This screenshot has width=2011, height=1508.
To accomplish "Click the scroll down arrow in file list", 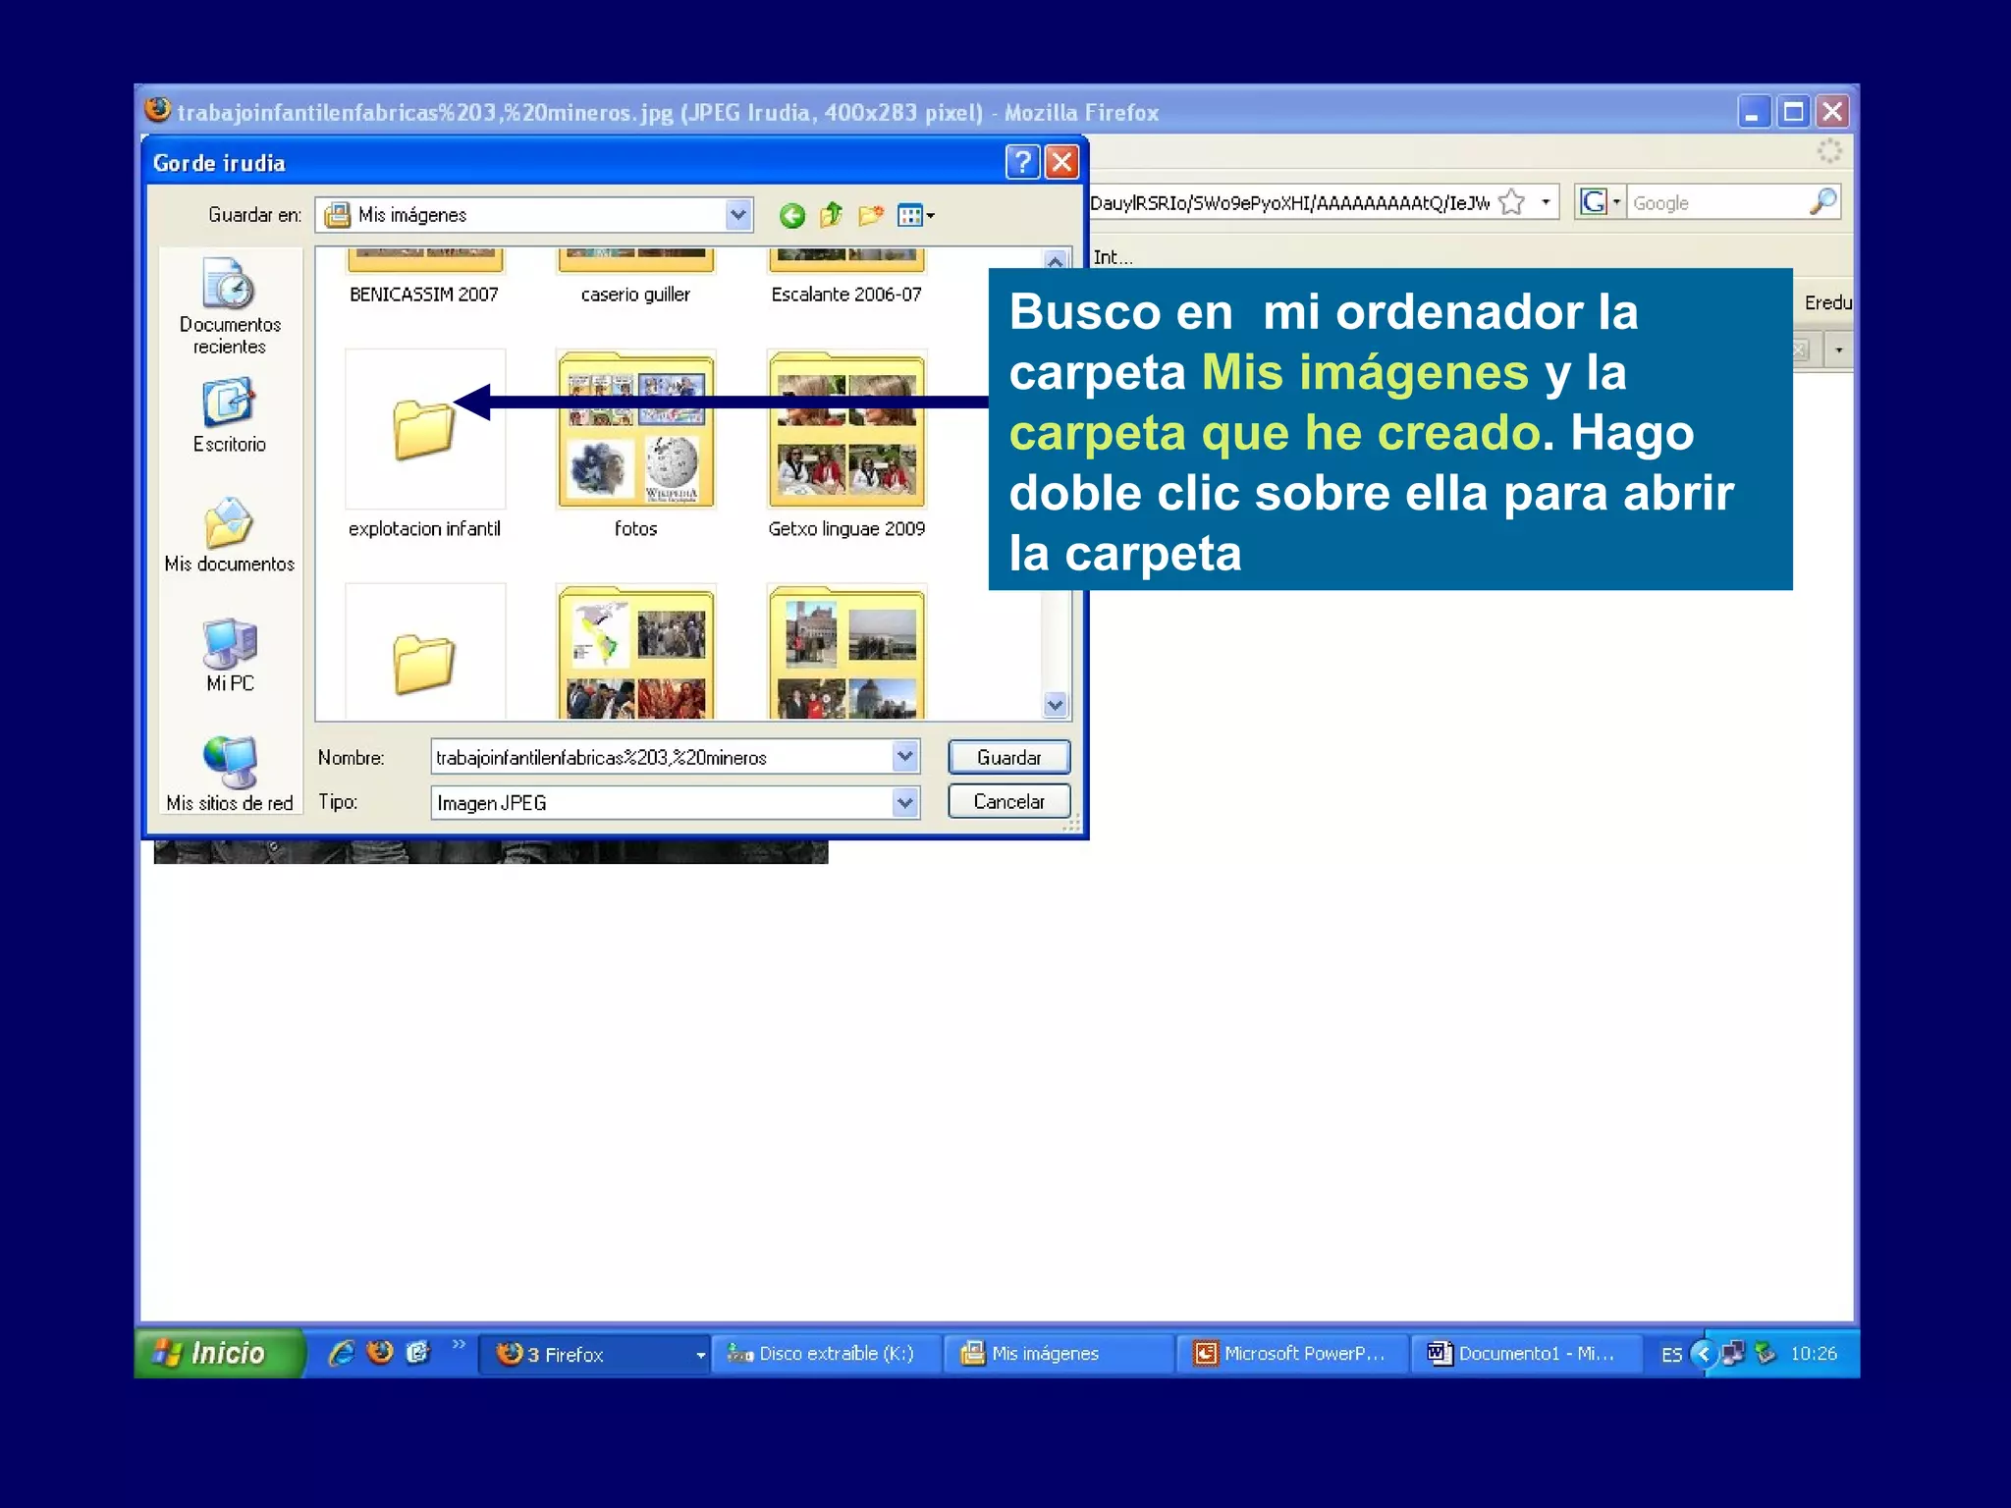I will 1056,704.
